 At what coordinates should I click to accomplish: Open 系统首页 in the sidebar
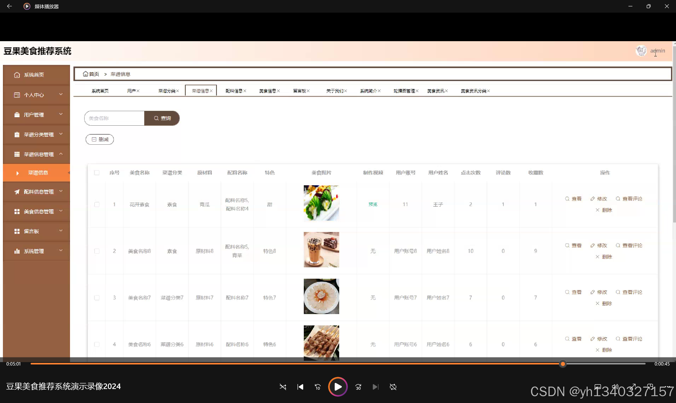[36, 75]
